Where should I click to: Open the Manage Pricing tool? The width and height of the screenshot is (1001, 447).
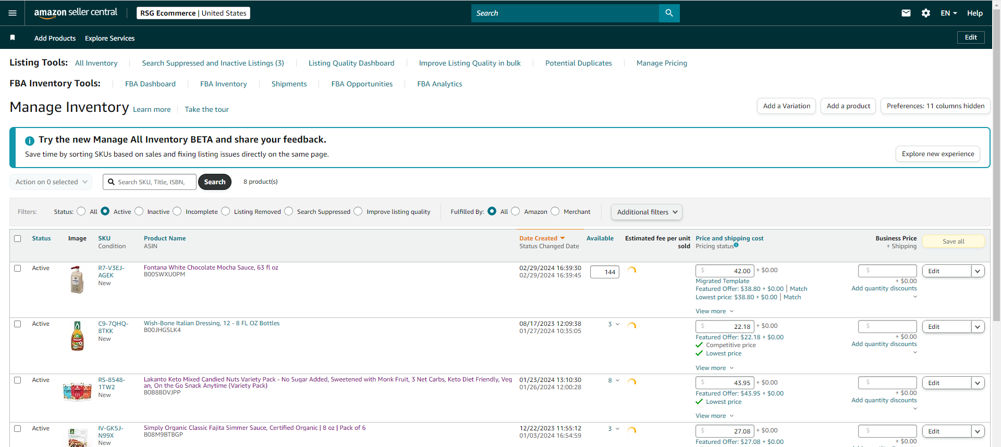point(662,63)
